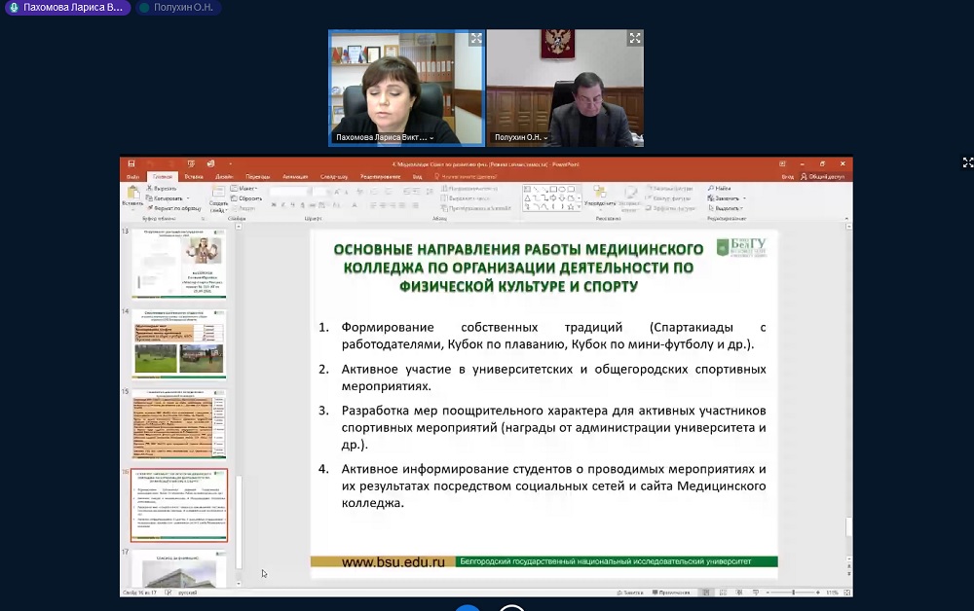This screenshot has height=611, width=974.
Task: Expand Пахомова Лариса video to fullscreen
Action: pyautogui.click(x=476, y=39)
